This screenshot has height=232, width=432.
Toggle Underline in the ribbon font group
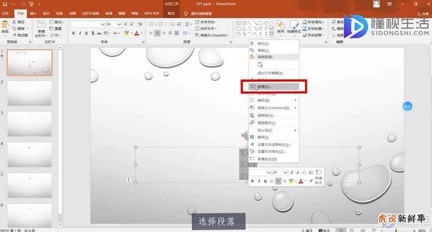coord(87,33)
